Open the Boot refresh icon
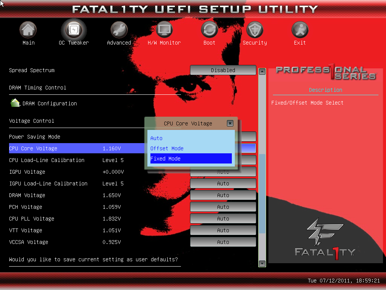 tap(209, 30)
